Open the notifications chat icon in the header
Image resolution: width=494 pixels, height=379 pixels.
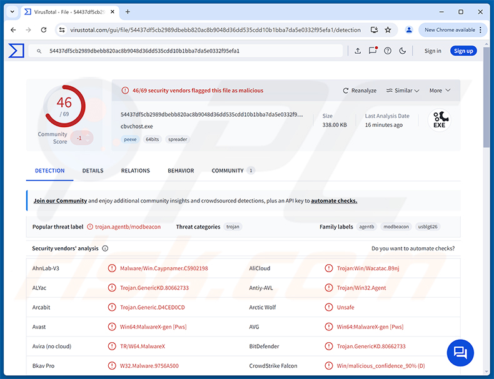(x=373, y=51)
